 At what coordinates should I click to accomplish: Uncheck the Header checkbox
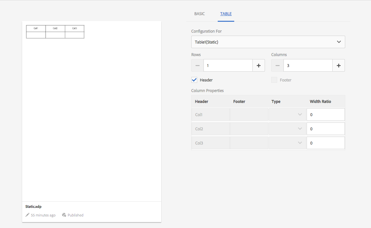point(194,80)
